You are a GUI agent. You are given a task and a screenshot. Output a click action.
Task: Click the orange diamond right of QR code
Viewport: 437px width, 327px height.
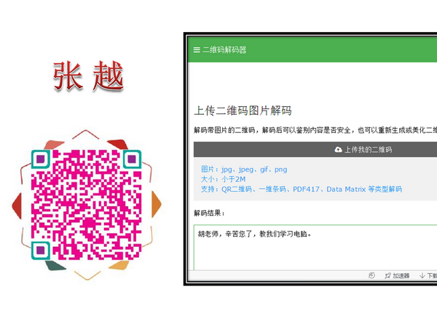tap(157, 204)
